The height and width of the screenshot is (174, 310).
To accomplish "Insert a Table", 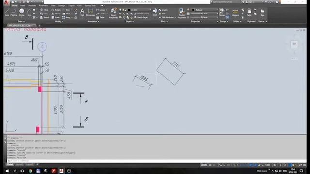I will 100,17.
